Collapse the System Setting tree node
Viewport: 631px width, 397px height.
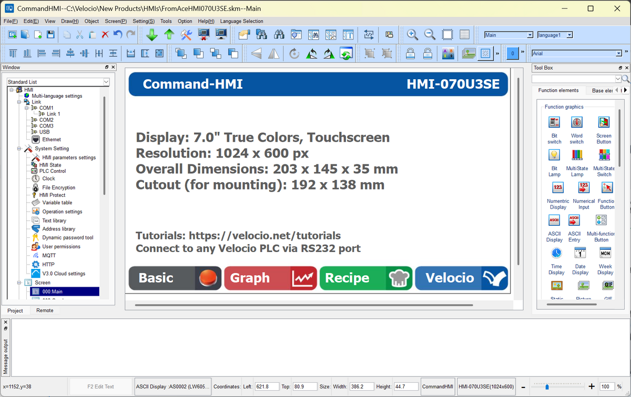point(19,149)
